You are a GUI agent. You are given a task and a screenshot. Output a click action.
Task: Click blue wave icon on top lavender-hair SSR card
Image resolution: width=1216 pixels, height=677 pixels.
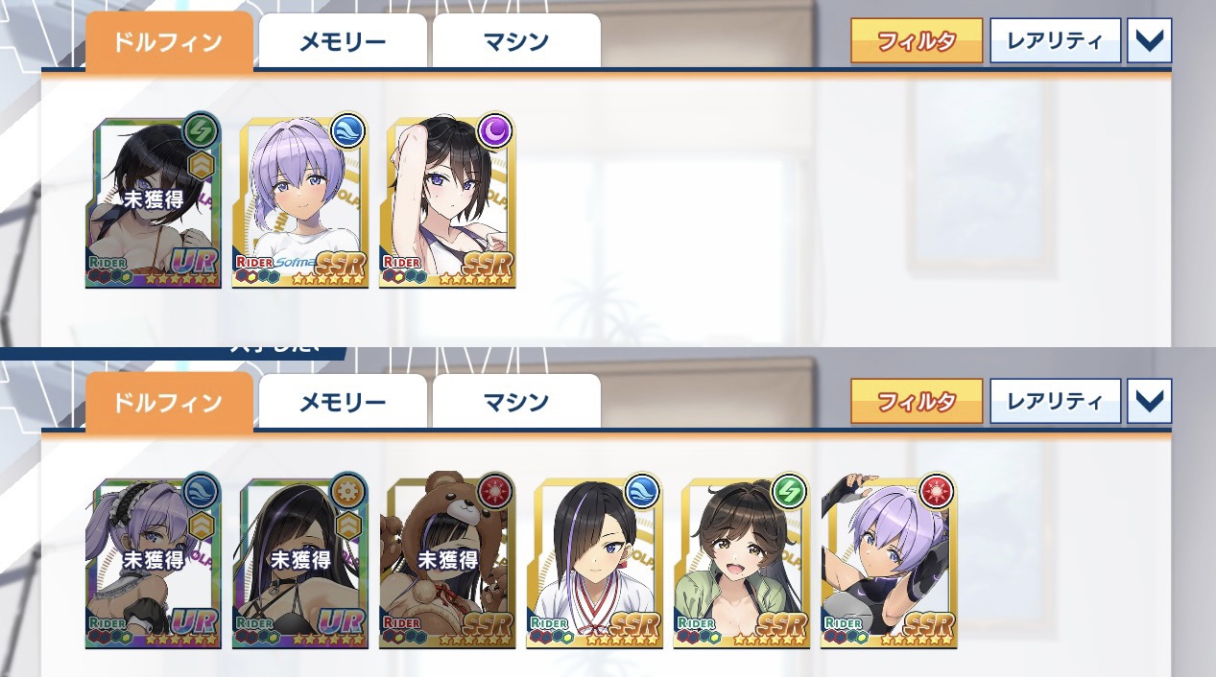pyautogui.click(x=349, y=130)
